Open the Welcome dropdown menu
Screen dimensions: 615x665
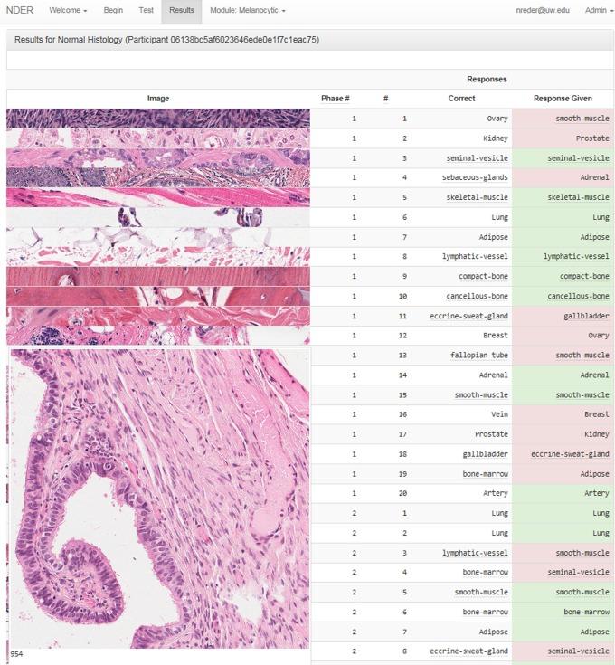(x=68, y=10)
